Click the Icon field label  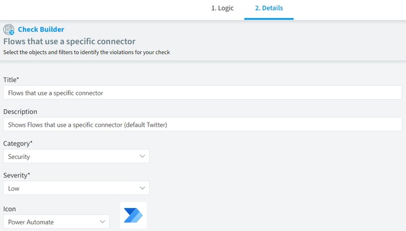coord(9,209)
